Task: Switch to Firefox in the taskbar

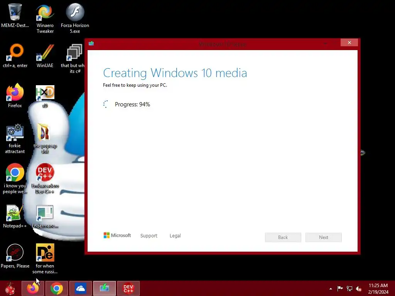Action: point(33,288)
